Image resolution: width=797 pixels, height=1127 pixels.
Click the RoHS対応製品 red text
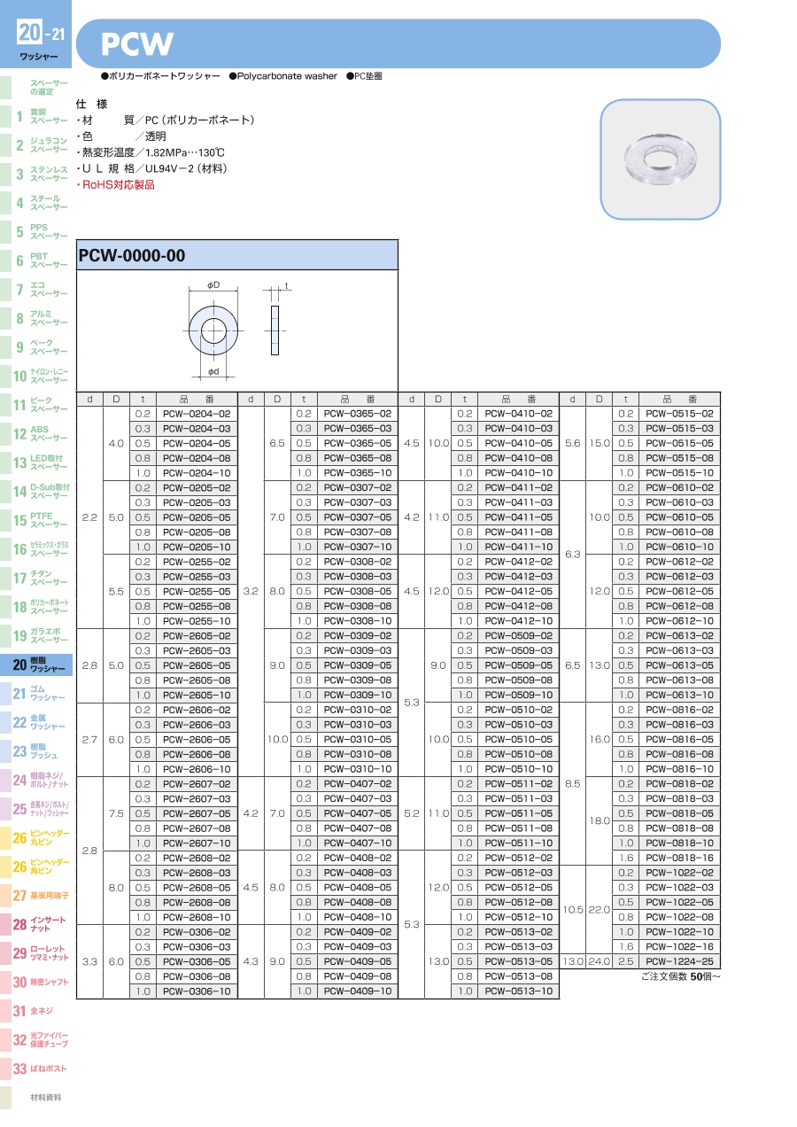point(116,185)
